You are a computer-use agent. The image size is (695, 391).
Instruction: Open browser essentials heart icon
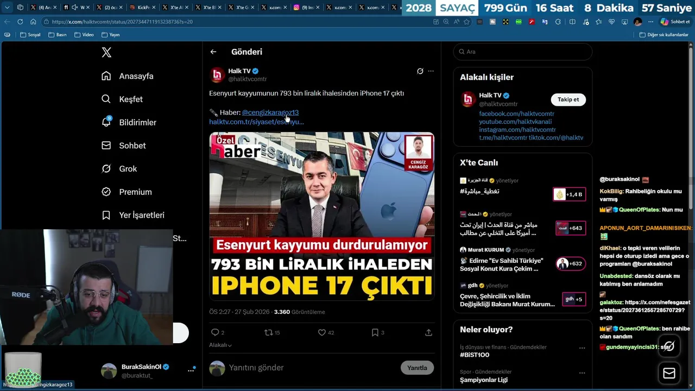point(611,22)
